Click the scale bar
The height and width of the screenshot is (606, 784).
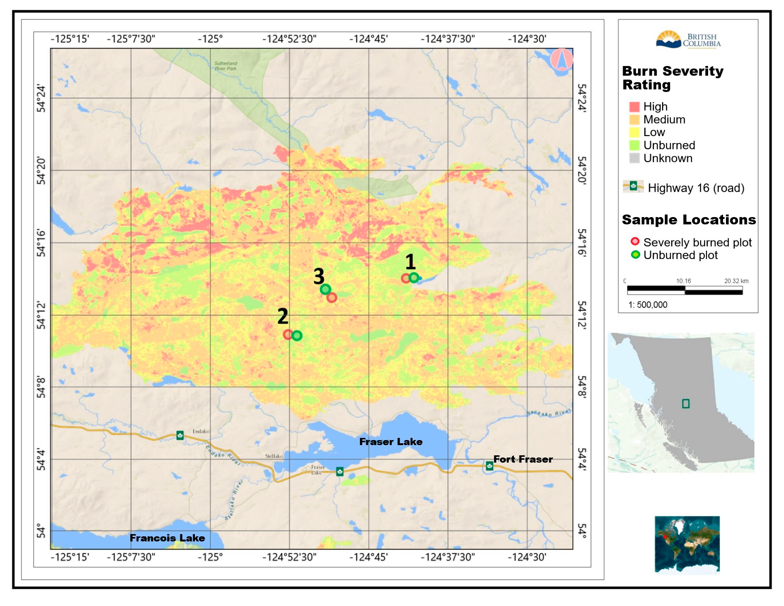[685, 290]
